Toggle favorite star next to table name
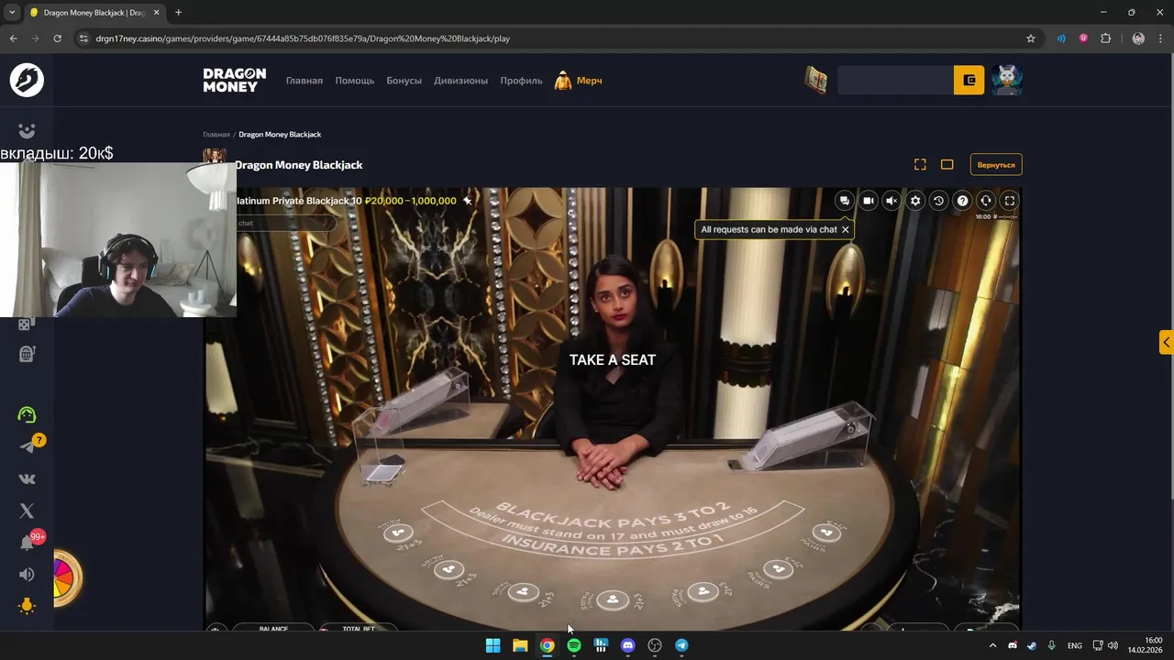Viewport: 1174px width, 660px height. tap(467, 201)
